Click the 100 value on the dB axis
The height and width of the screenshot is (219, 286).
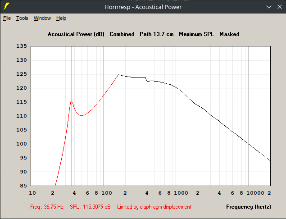point(22,144)
